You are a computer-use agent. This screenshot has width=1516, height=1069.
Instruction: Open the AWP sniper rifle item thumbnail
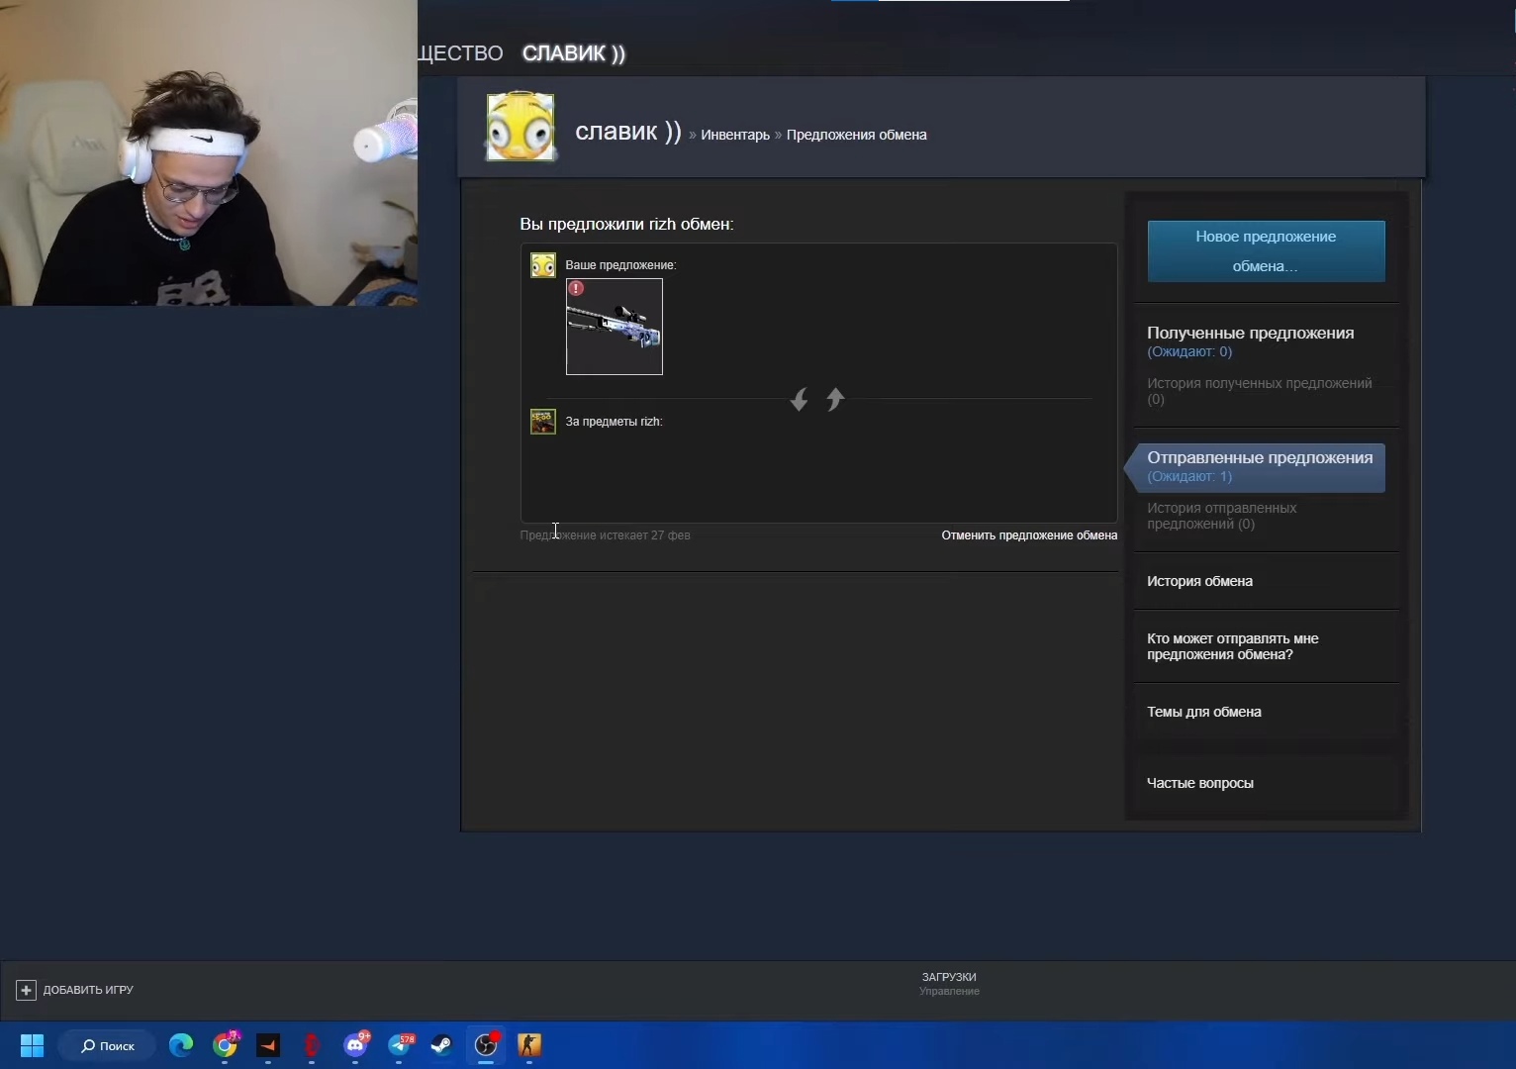615,327
